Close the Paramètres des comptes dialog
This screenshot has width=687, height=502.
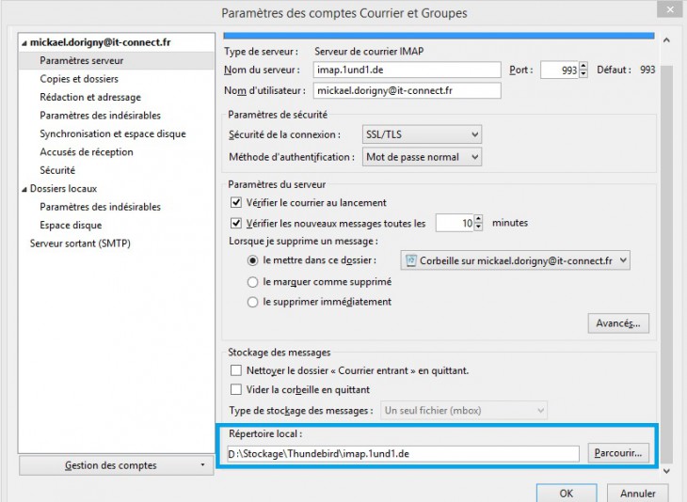(x=670, y=9)
